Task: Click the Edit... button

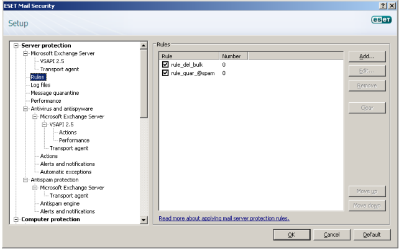Action: click(367, 71)
